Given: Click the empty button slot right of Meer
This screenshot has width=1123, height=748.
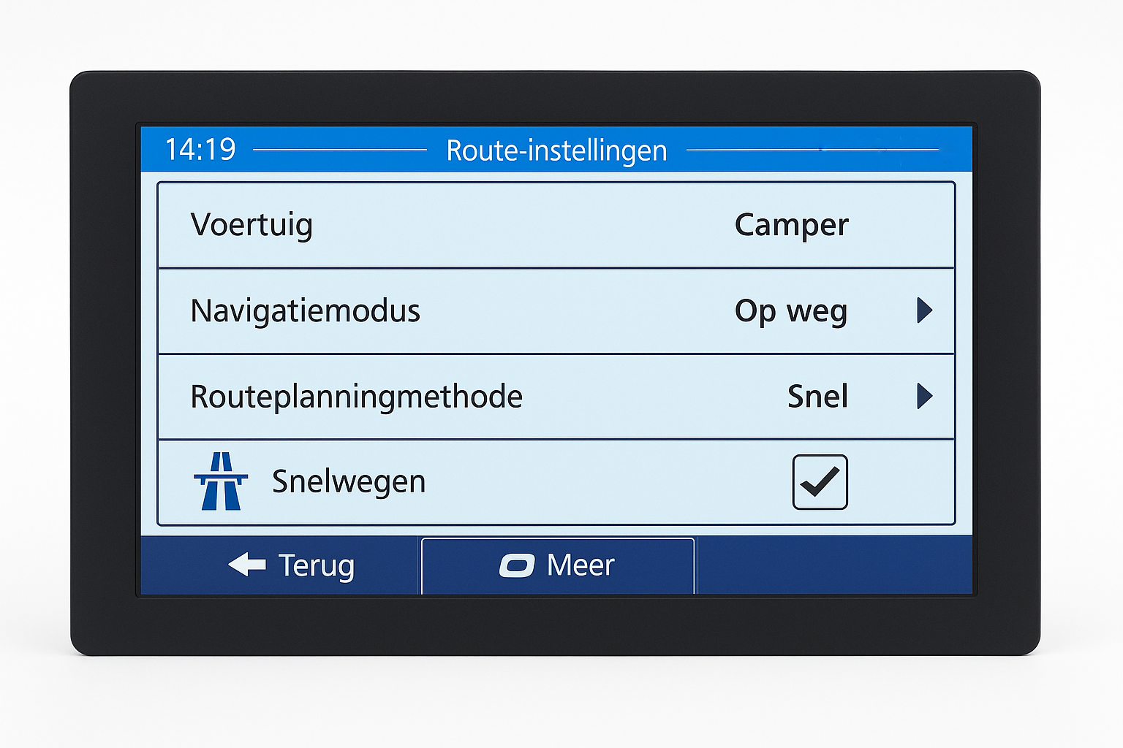Looking at the screenshot, I should click(x=834, y=565).
